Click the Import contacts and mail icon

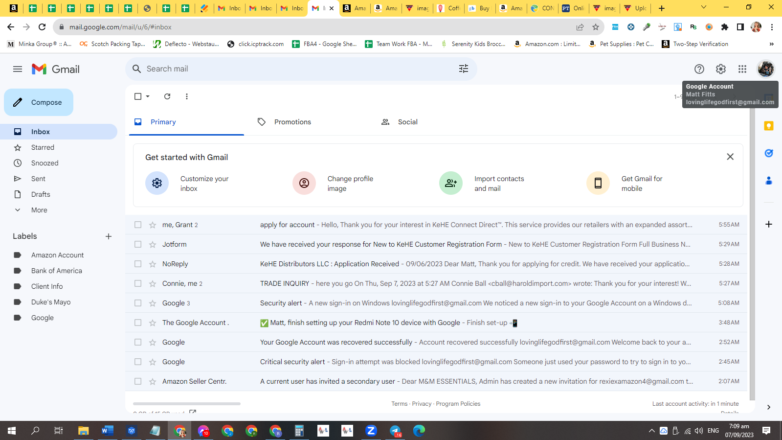tap(451, 183)
